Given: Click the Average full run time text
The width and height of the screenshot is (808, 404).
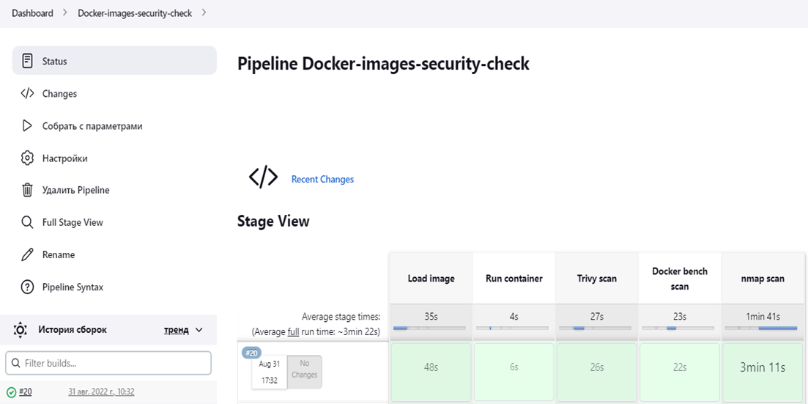Looking at the screenshot, I should pos(316,331).
